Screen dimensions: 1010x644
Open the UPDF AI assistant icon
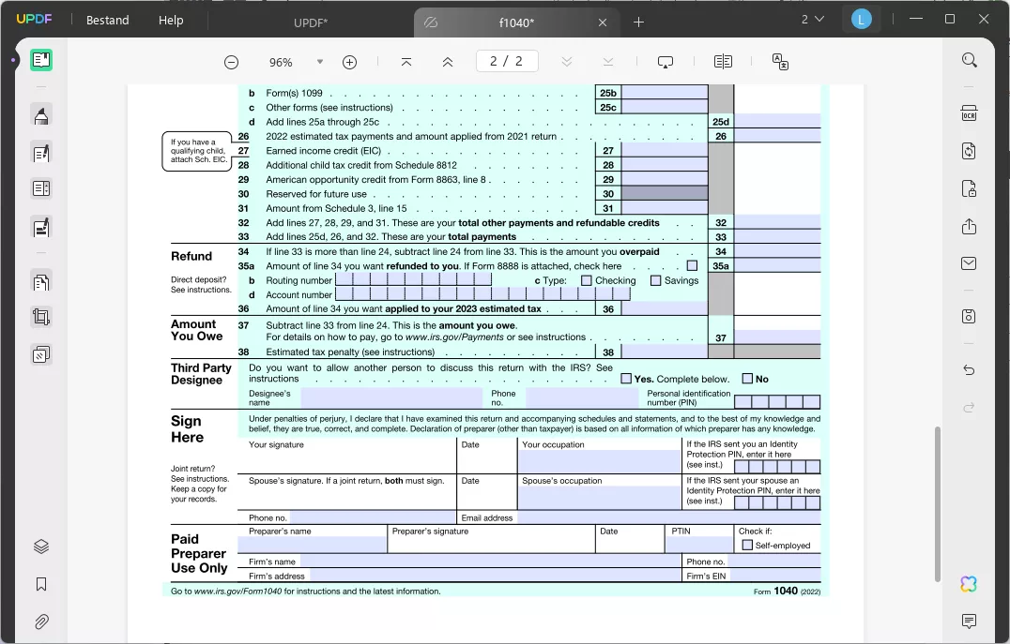969,584
